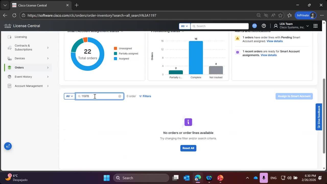
Task: Open Outlook from the taskbar
Action: click(x=186, y=178)
